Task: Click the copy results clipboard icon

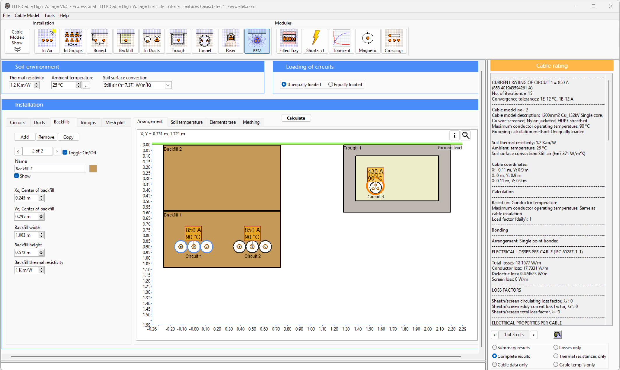Action: pyautogui.click(x=557, y=335)
